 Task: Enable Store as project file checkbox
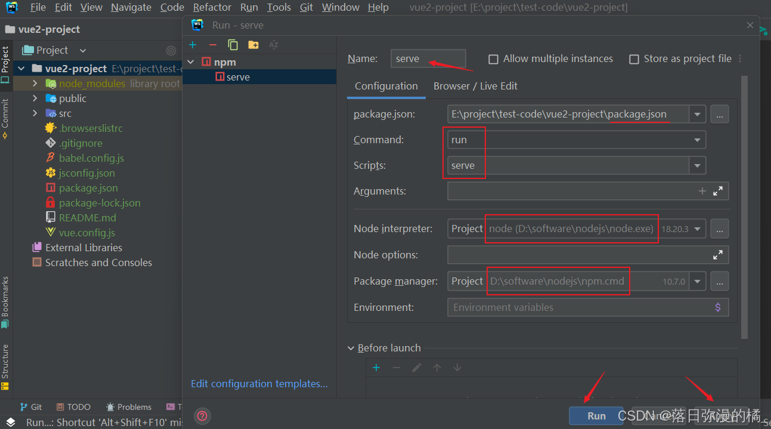pos(634,59)
